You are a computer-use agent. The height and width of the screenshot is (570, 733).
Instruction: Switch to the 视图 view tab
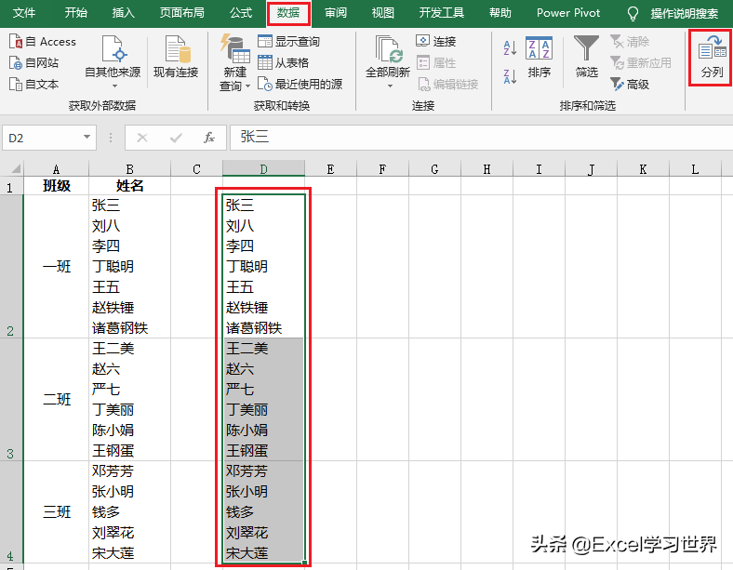click(x=383, y=13)
